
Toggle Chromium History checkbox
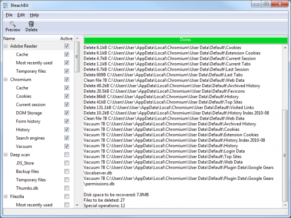click(x=67, y=130)
